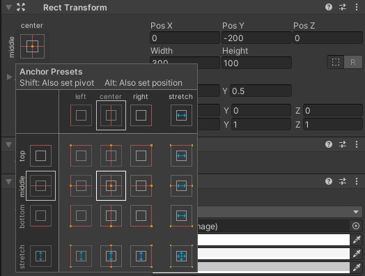Choose the stretch center anchor preset
The image size is (365, 276).
[x=111, y=256]
